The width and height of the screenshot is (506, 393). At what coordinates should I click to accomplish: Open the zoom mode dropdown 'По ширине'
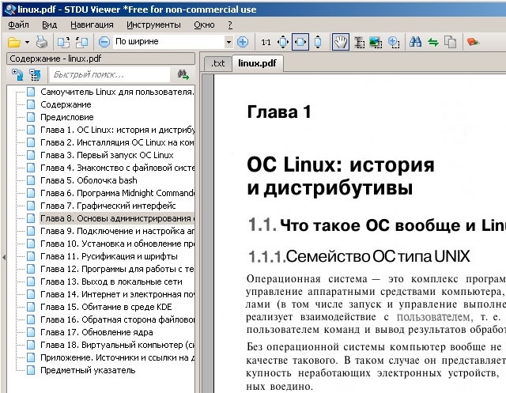229,42
